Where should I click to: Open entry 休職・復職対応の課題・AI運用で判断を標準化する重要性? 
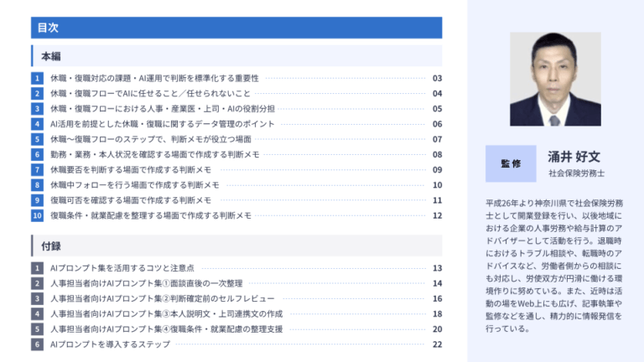point(154,78)
